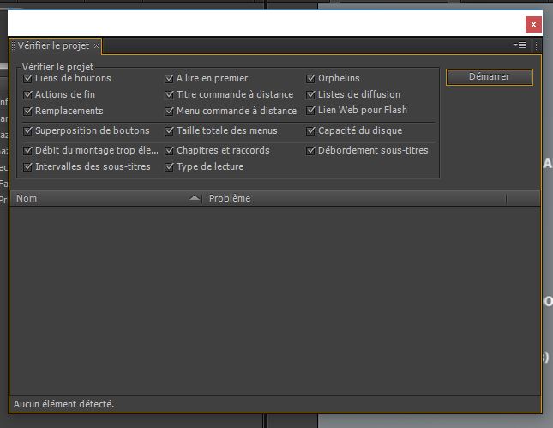Screen dimensions: 553x428
Task: Disable the Remplacements check option
Action: point(27,111)
